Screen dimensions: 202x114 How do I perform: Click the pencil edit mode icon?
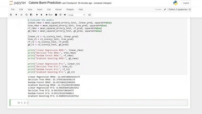point(165,9)
